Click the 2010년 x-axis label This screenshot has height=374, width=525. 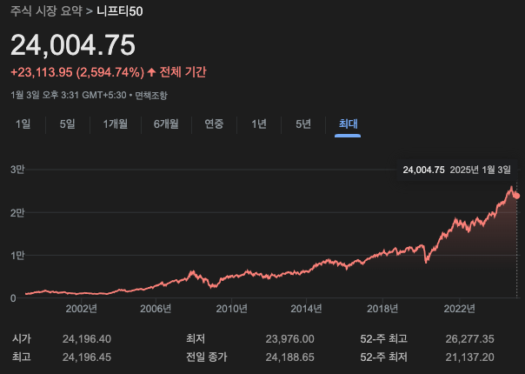pos(232,309)
